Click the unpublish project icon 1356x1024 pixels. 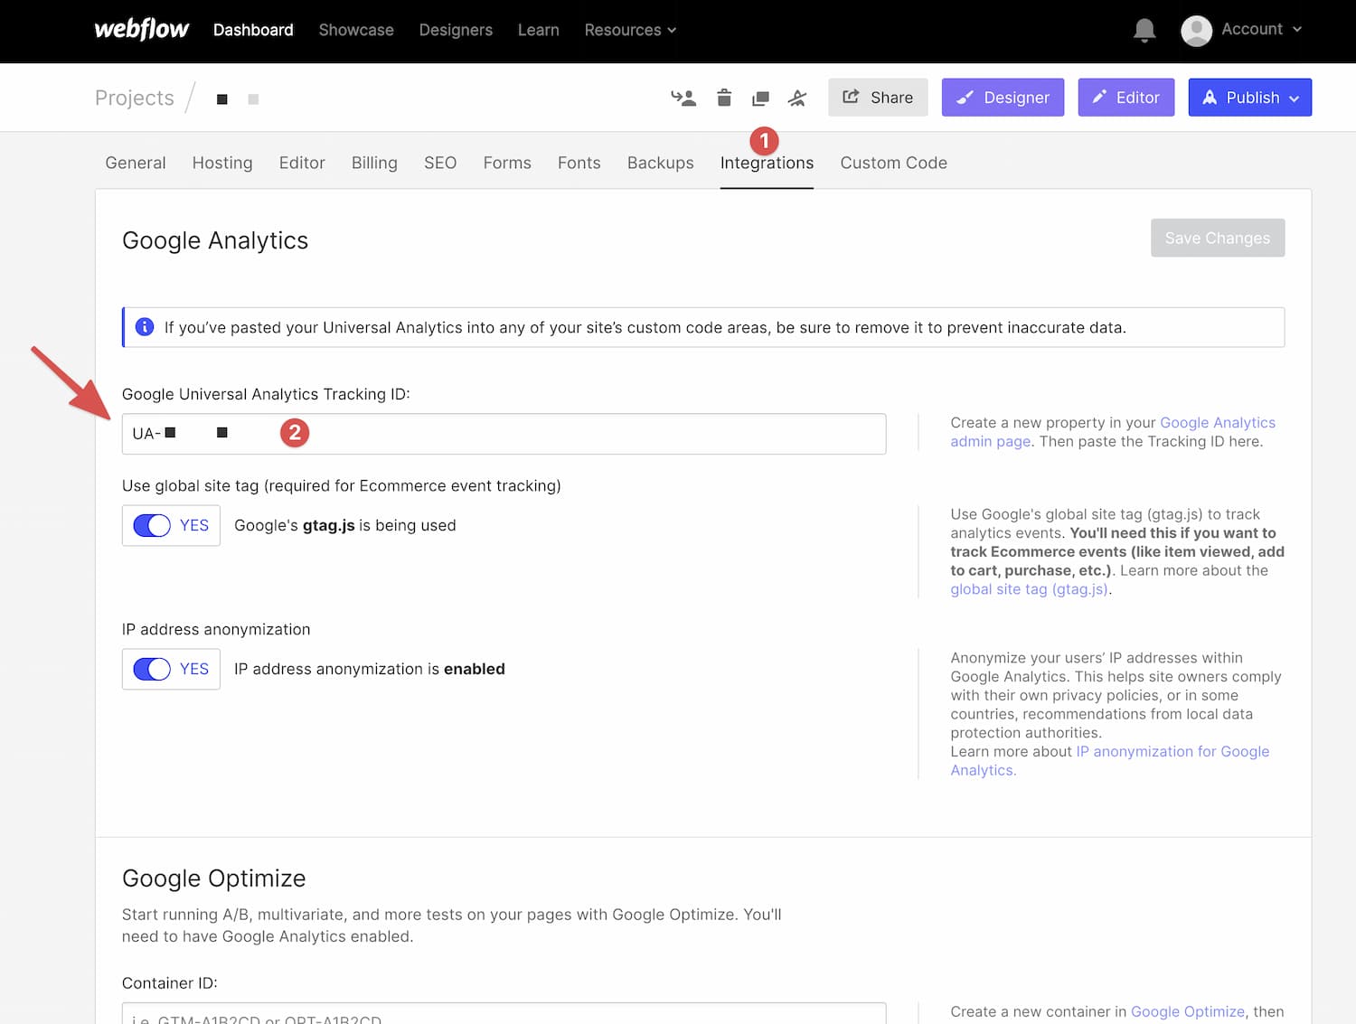click(x=797, y=98)
